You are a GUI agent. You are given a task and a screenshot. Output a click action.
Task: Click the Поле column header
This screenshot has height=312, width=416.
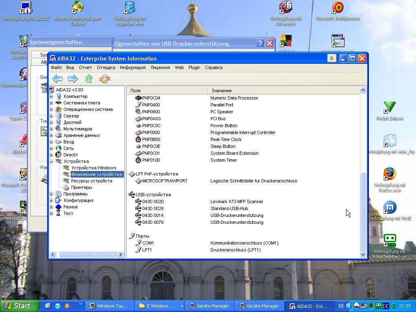(167, 91)
